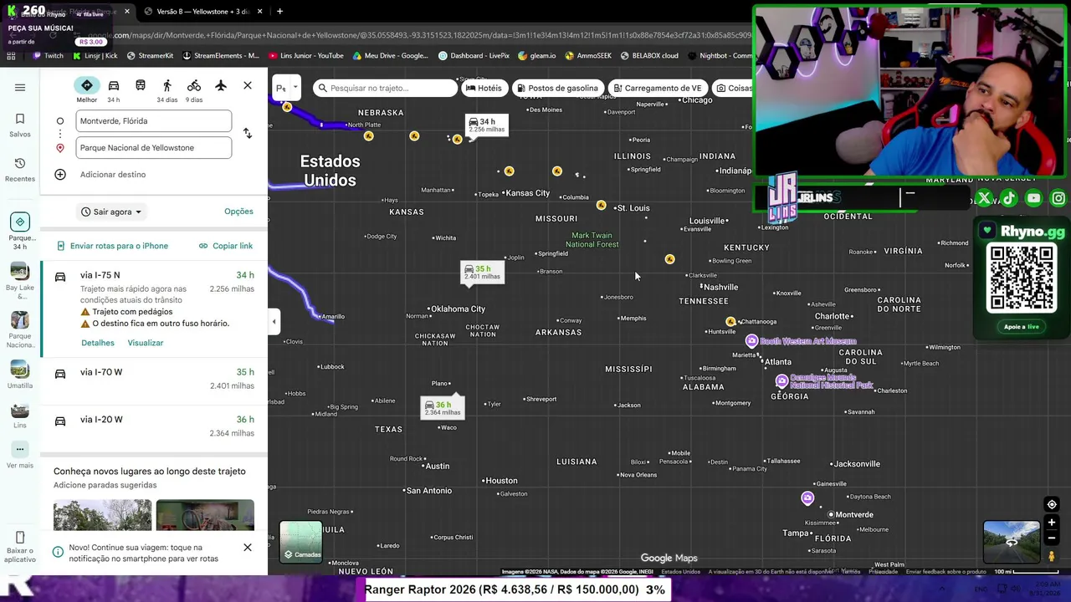Image resolution: width=1071 pixels, height=602 pixels.
Task: Choose the driving mode car icon
Action: 114,89
